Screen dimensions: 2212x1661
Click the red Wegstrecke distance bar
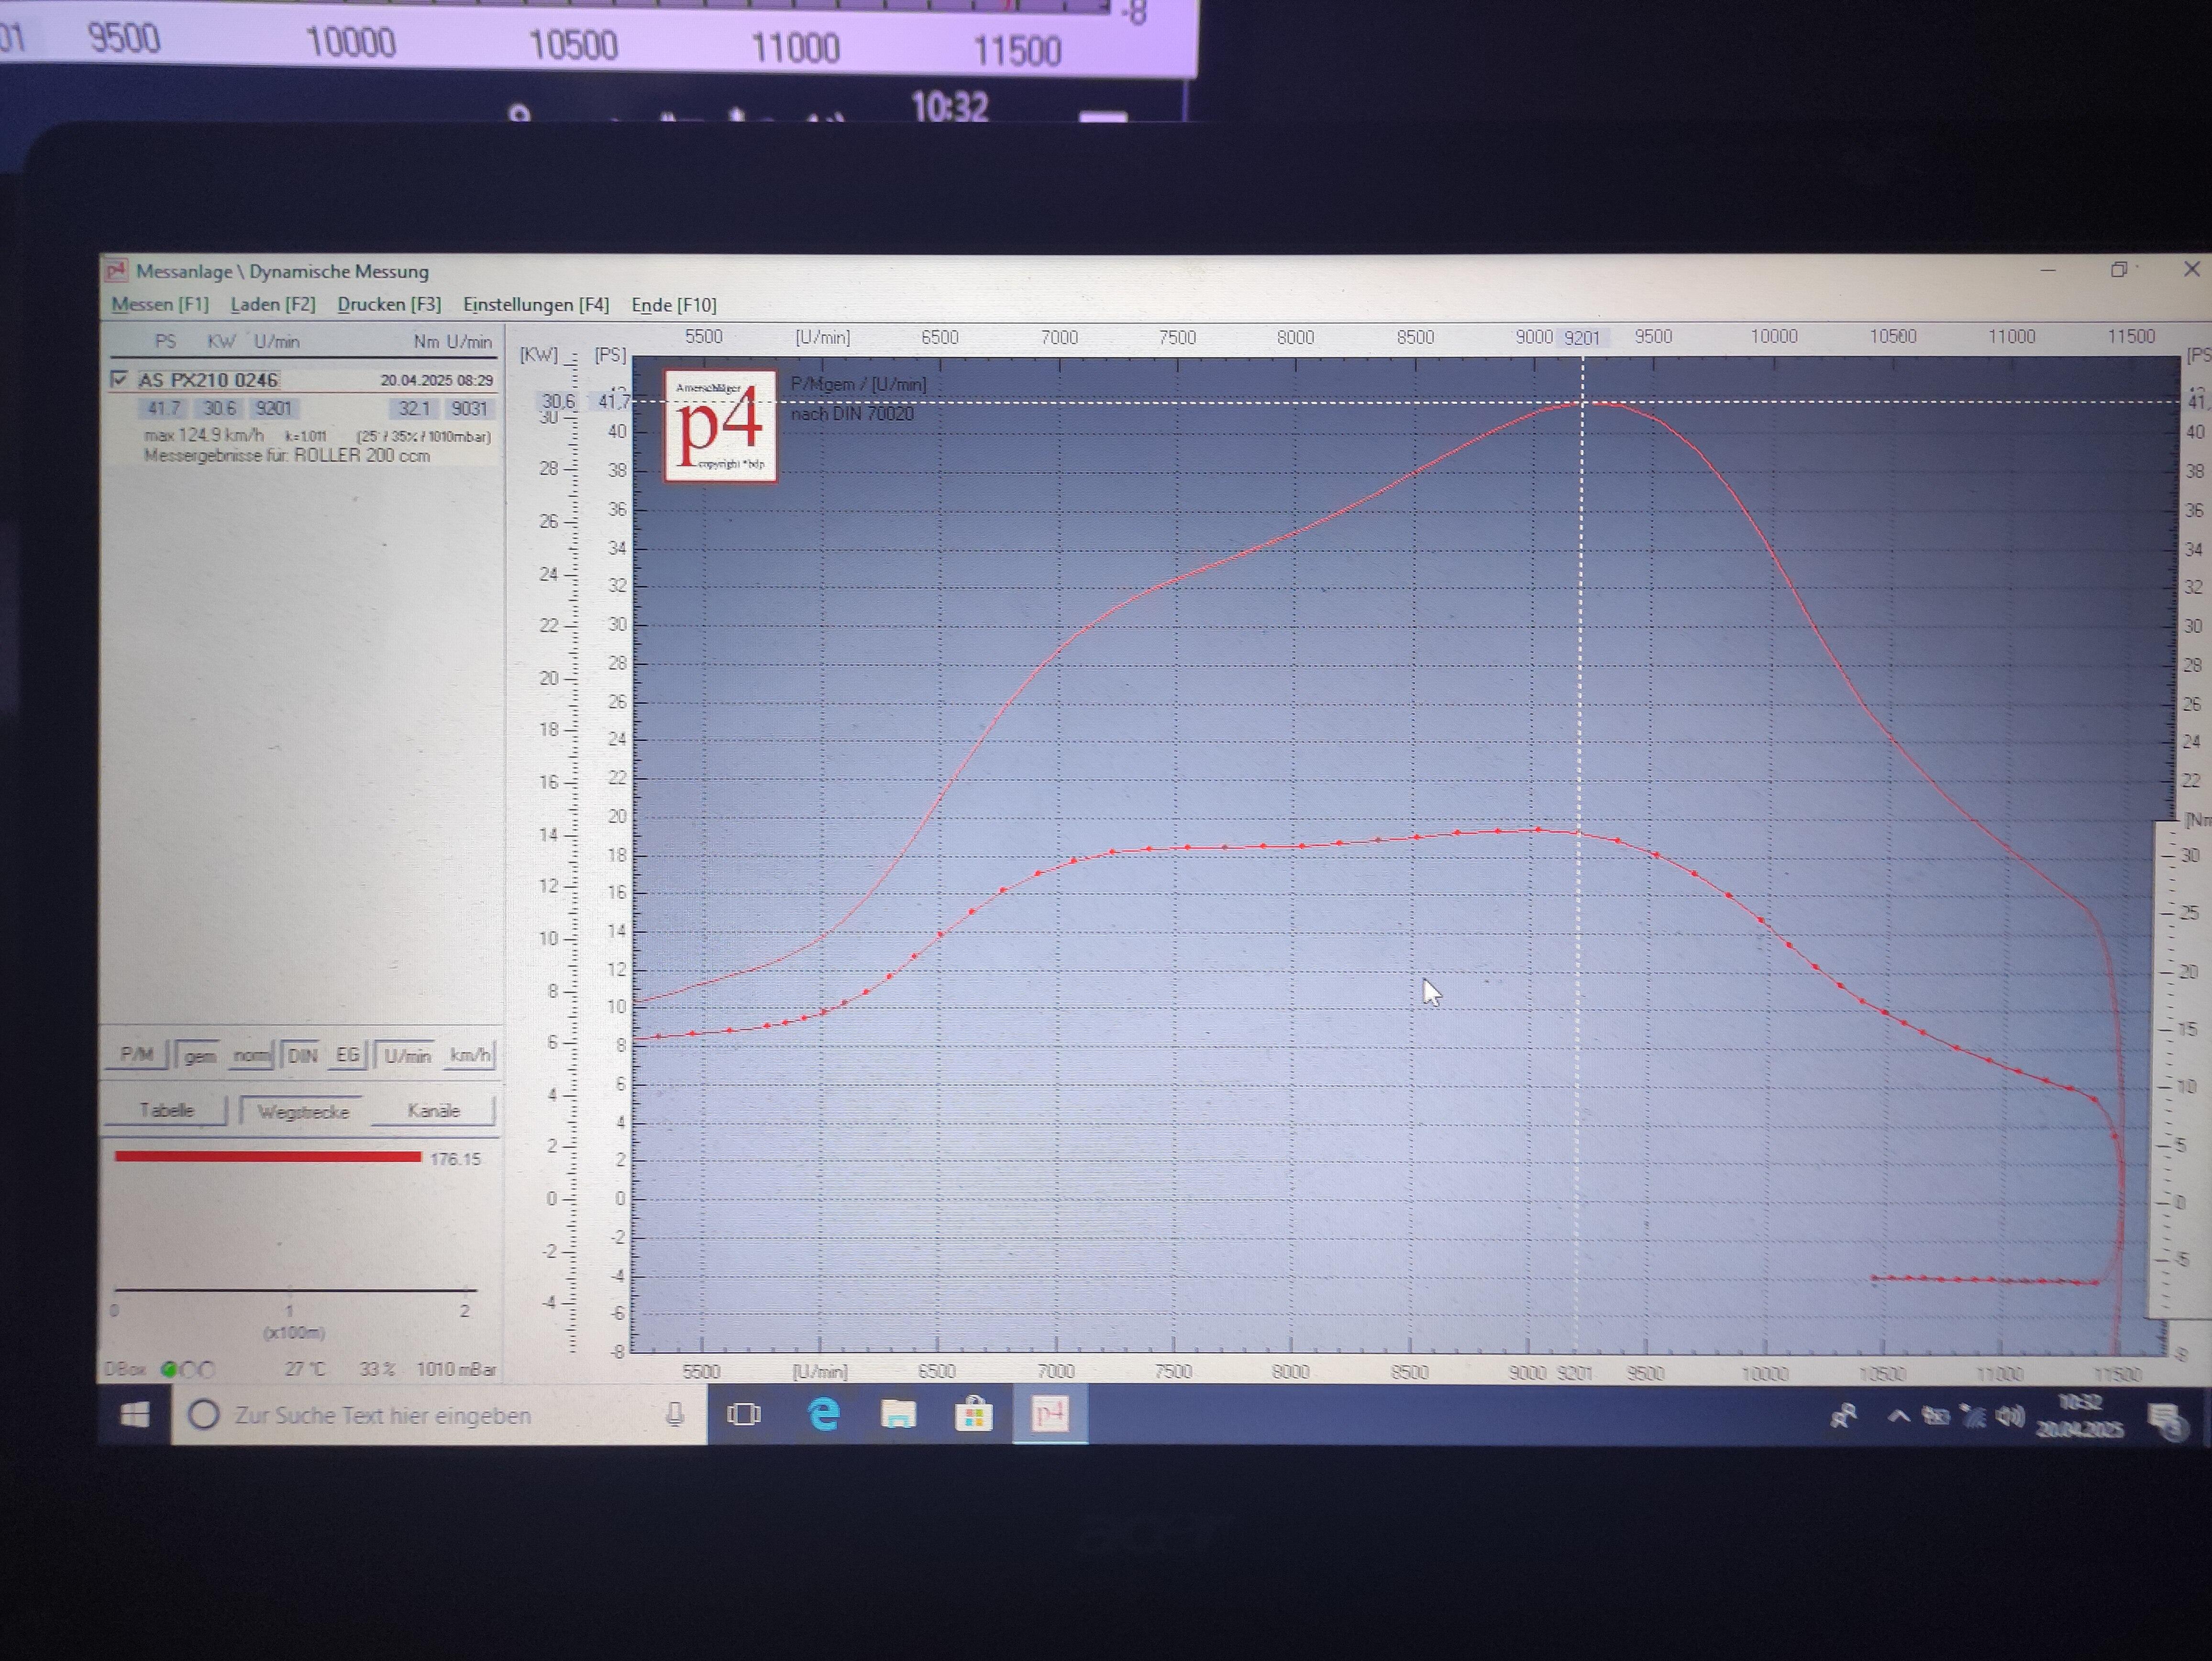pyautogui.click(x=268, y=1157)
